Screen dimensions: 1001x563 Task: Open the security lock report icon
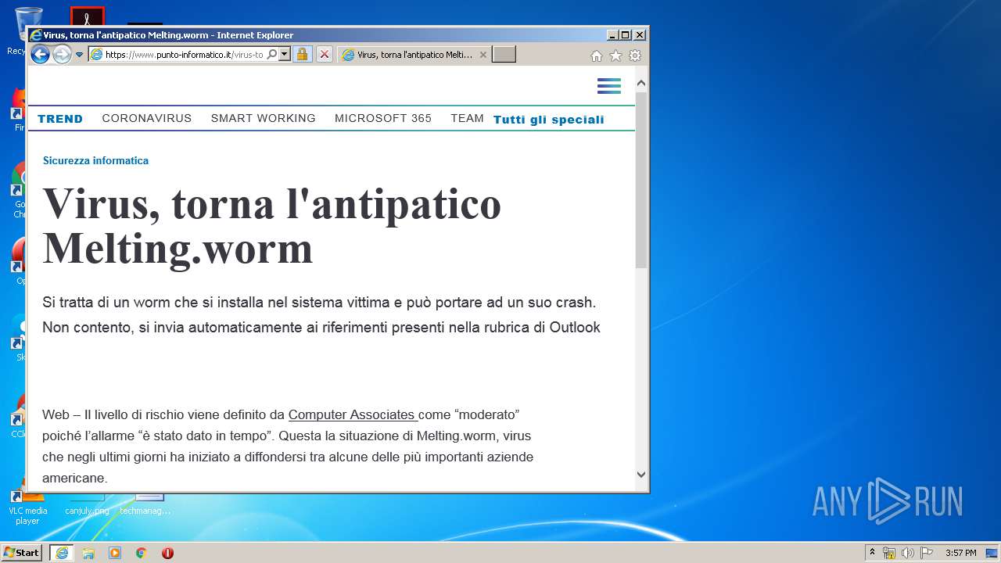(x=302, y=55)
